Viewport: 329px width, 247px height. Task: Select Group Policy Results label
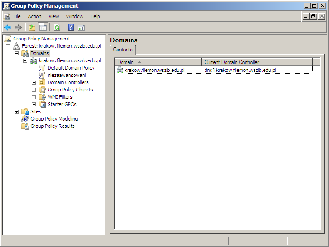click(x=53, y=126)
